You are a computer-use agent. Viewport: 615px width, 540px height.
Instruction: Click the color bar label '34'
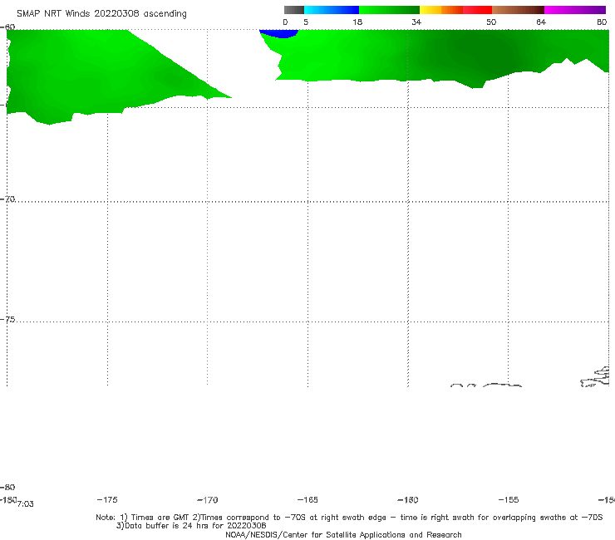(416, 22)
